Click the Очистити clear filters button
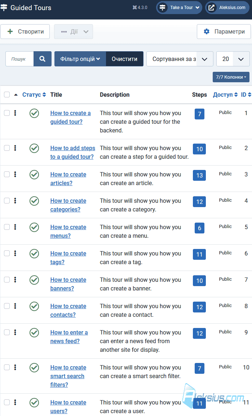 click(124, 59)
